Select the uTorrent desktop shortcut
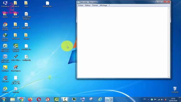This screenshot has height=102, width=181. 5,90
